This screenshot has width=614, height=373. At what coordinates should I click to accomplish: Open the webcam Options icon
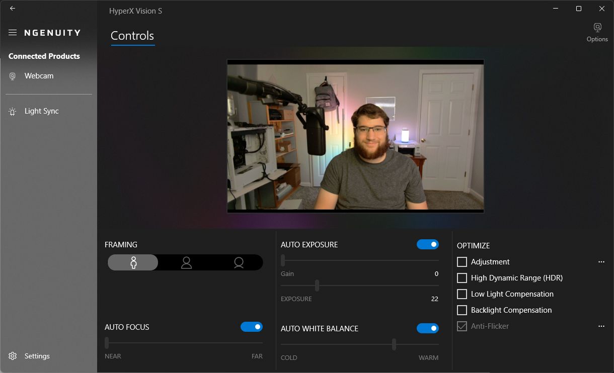point(597,28)
